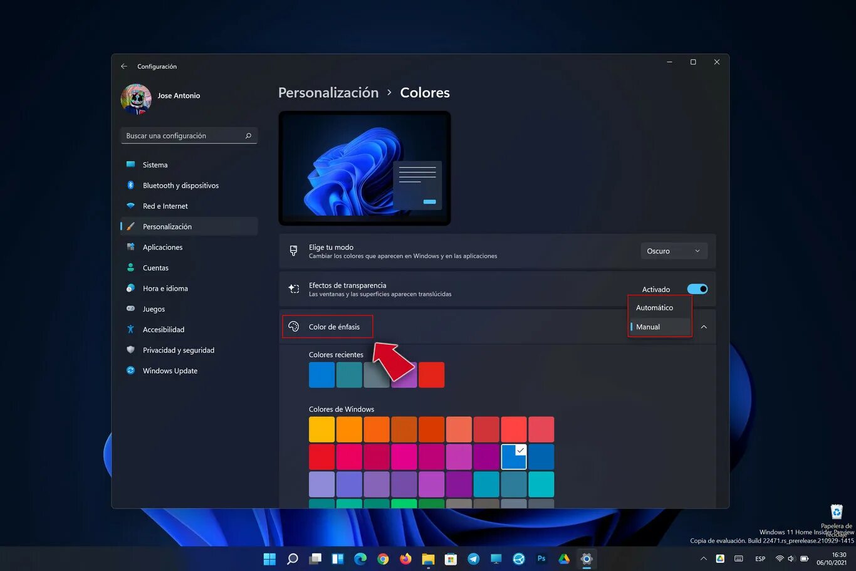Open Bluetooth y dispositivos icon

130,186
